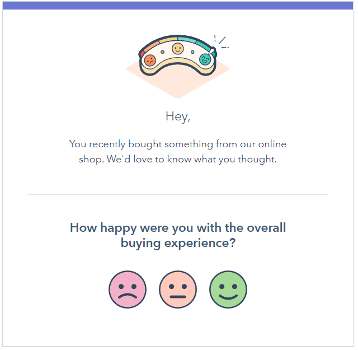Click the sparkle lines beside the gauge

(222, 41)
